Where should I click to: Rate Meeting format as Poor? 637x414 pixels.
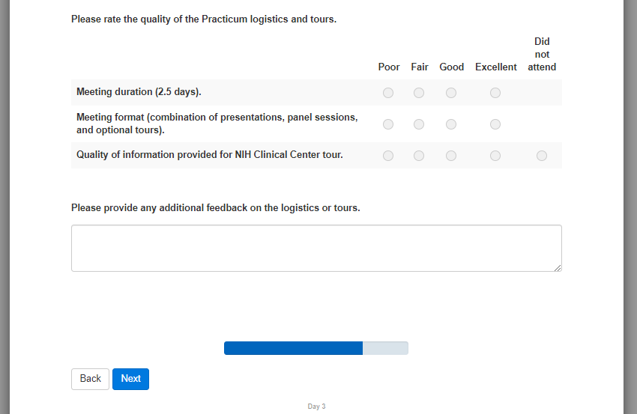click(388, 124)
